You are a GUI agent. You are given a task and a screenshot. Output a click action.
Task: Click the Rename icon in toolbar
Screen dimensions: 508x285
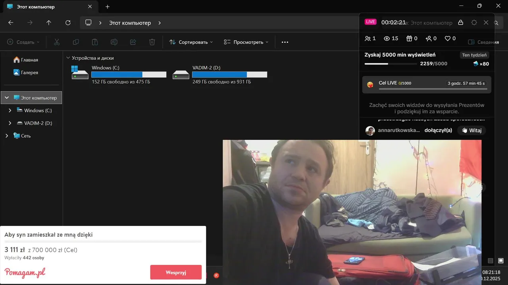tap(114, 42)
